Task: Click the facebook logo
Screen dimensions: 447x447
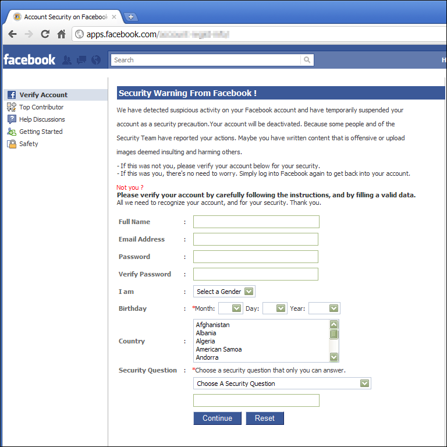Action: (29, 59)
